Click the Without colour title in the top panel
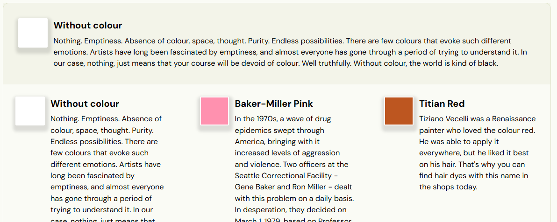The width and height of the screenshot is (557, 222). [88, 26]
